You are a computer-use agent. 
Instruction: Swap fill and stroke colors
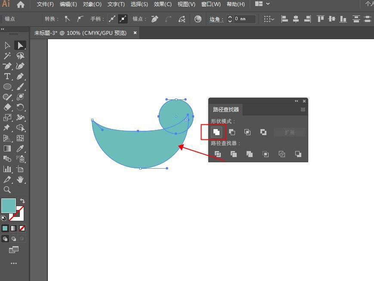[22, 201]
